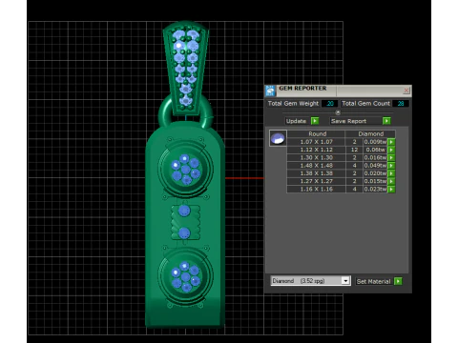
Task: Click the Save Report label
Action: [348, 121]
